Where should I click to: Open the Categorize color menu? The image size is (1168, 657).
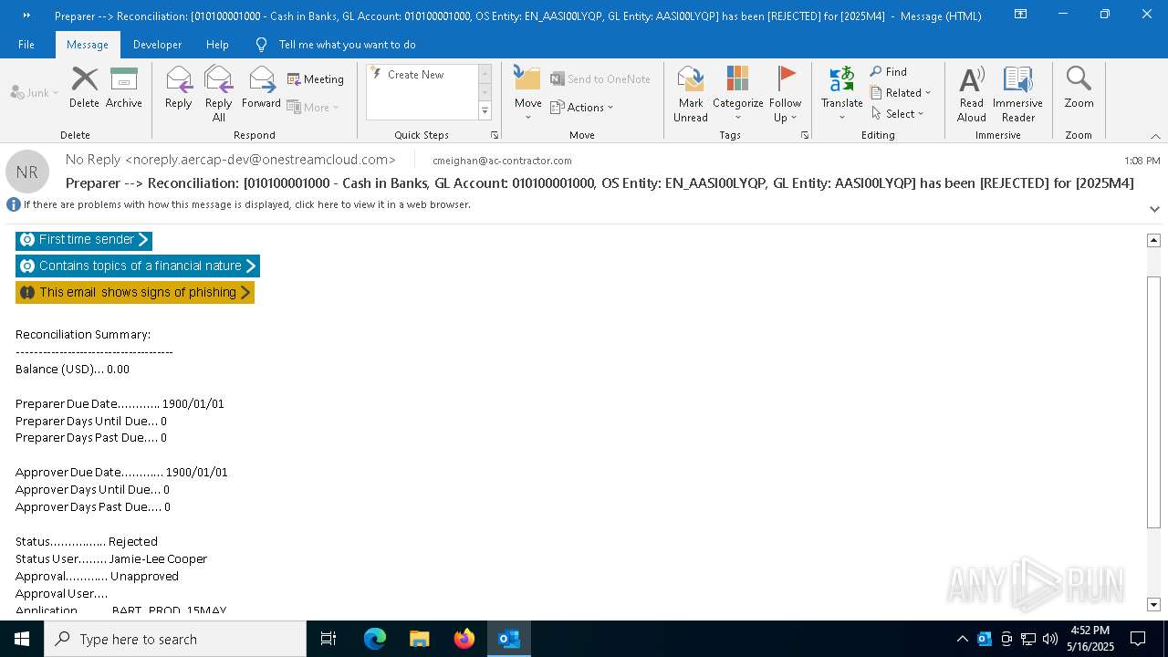tap(737, 94)
